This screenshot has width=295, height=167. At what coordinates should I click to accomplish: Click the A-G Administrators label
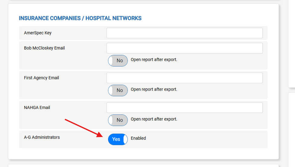[42, 137]
